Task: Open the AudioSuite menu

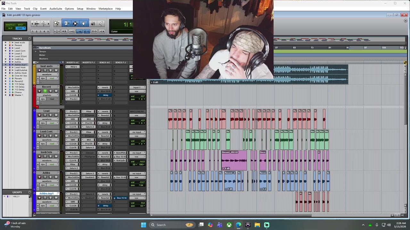Action: 56,9
